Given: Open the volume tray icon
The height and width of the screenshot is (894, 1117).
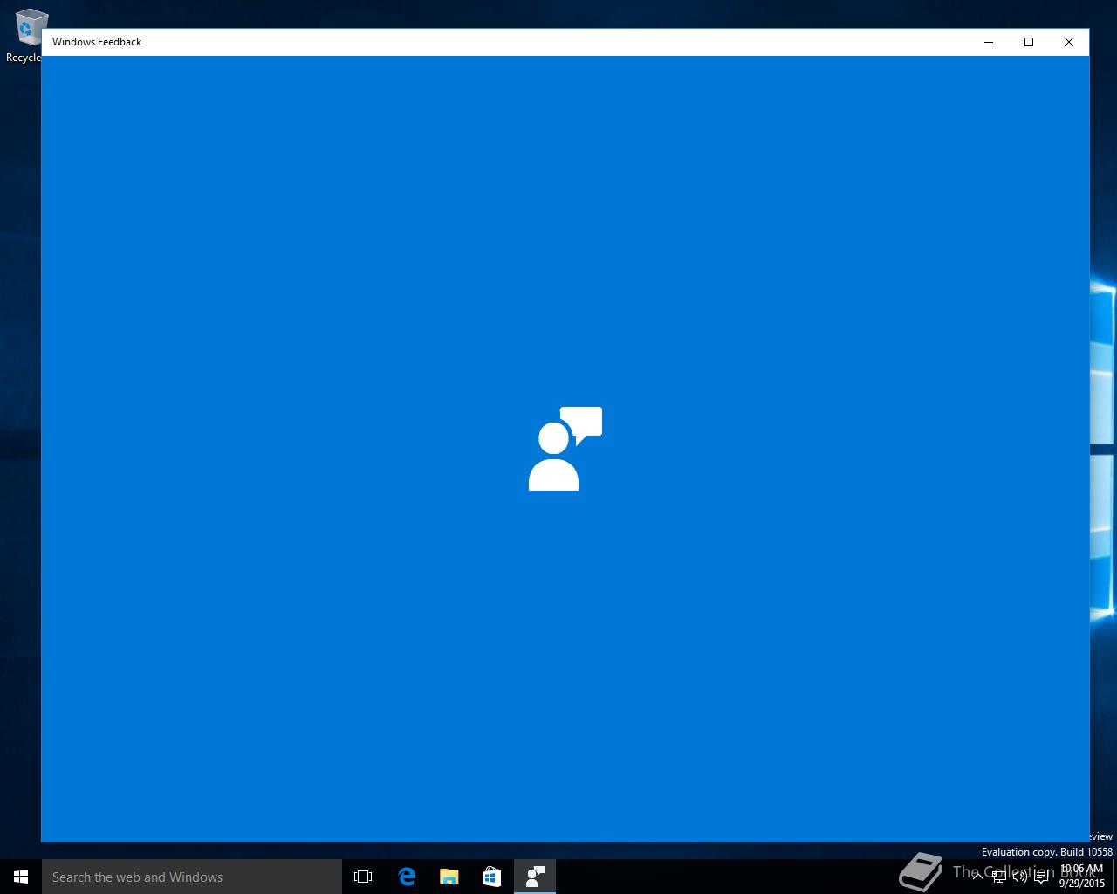Looking at the screenshot, I should 1019,877.
